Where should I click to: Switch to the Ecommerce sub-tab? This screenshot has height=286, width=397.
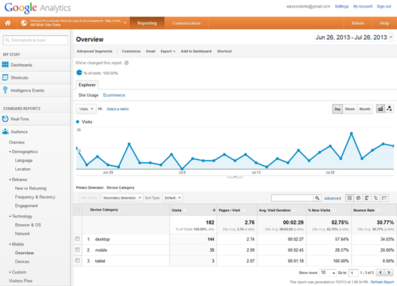pyautogui.click(x=114, y=95)
